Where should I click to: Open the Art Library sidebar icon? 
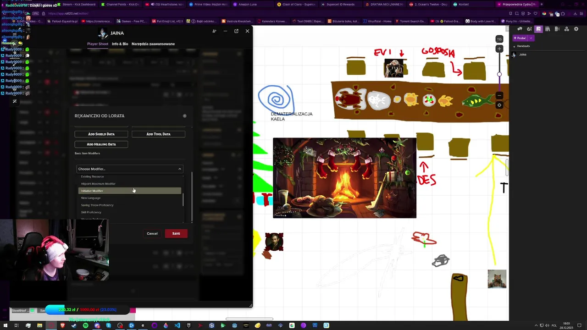pyautogui.click(x=529, y=29)
